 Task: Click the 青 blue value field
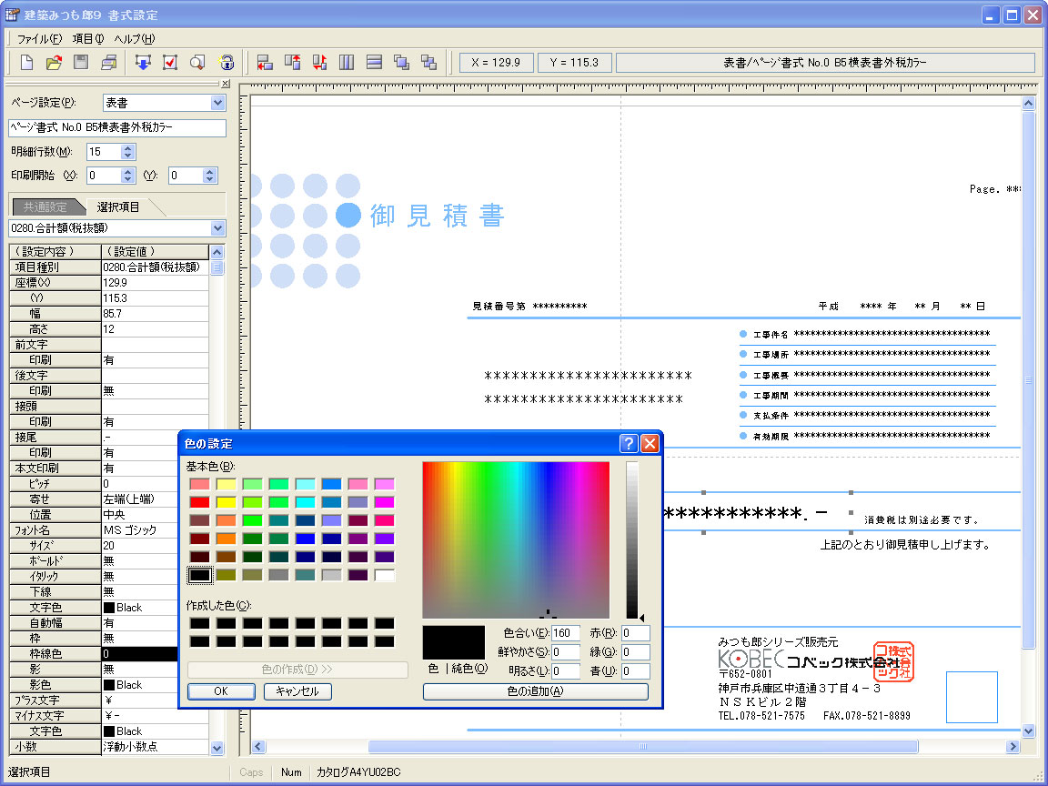[635, 670]
